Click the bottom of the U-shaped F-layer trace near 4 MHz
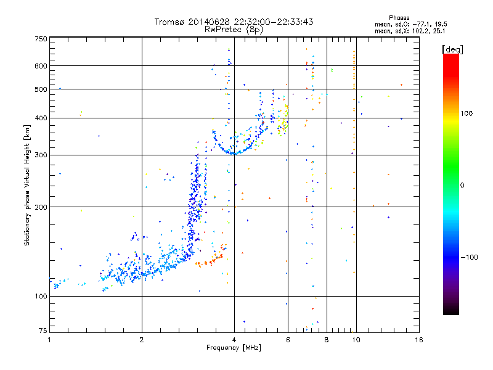The image size is (493, 370). (x=234, y=153)
